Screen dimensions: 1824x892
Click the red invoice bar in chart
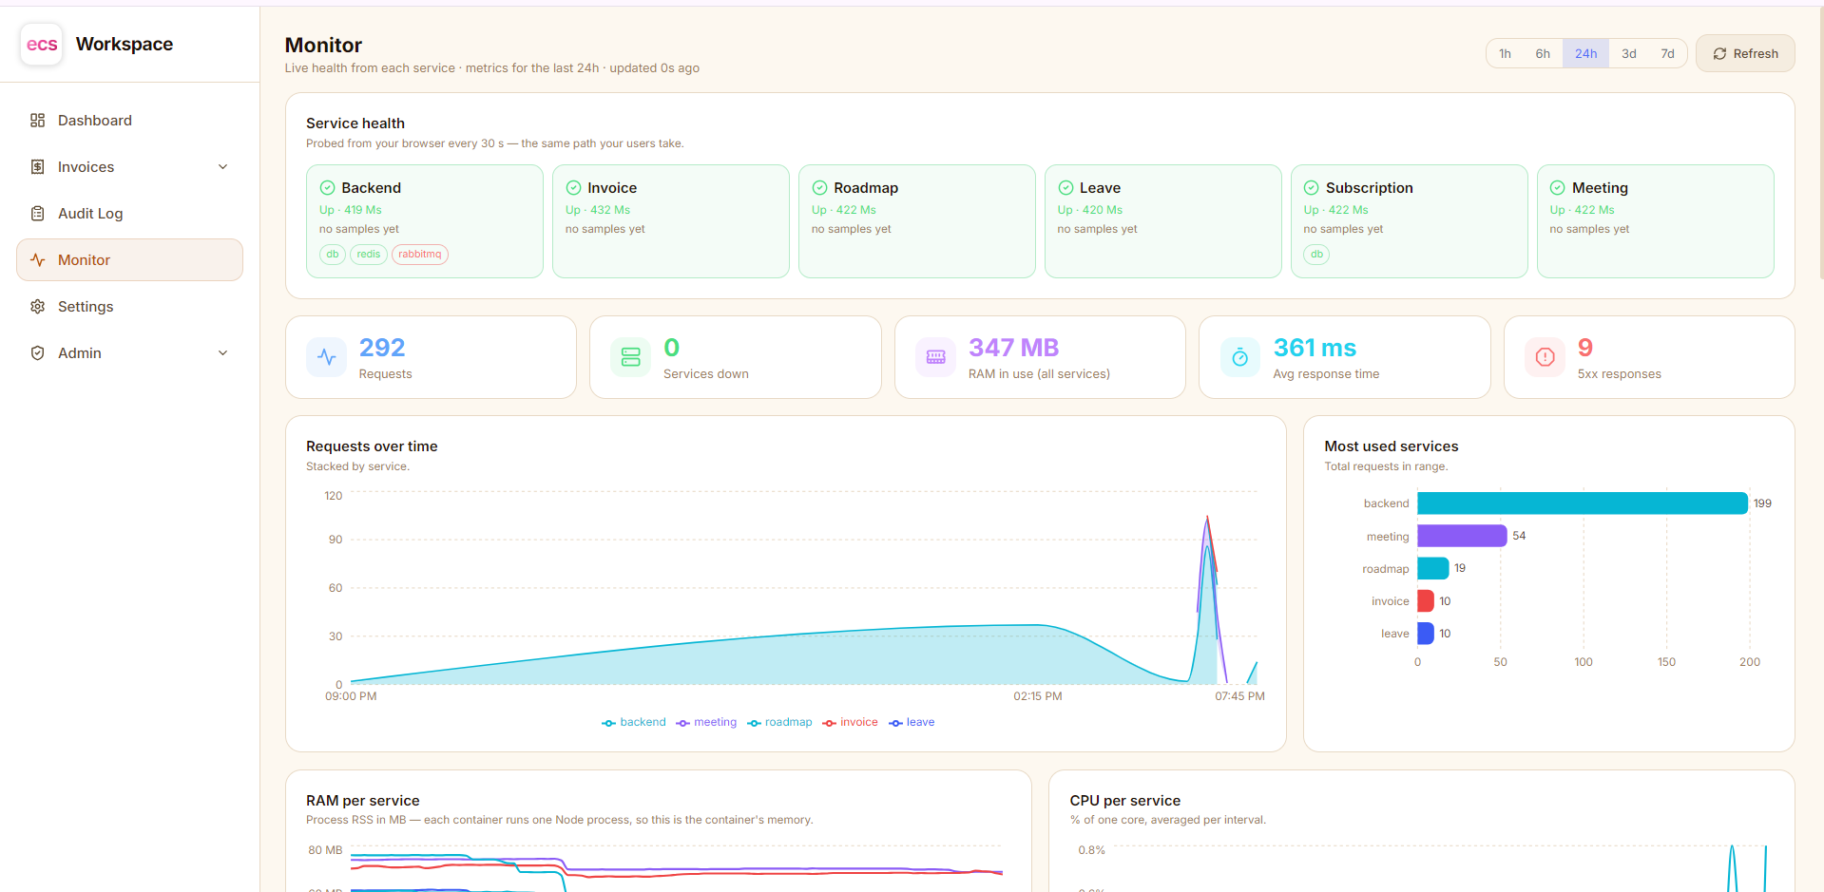coord(1426,601)
